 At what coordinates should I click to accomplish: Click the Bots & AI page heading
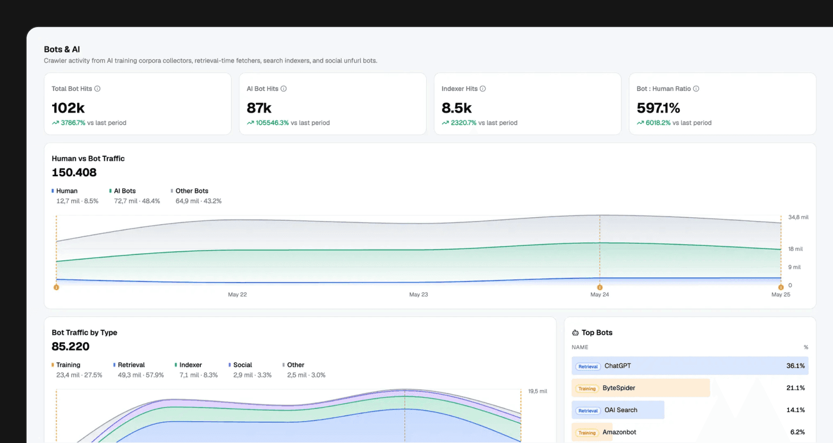[x=62, y=49]
